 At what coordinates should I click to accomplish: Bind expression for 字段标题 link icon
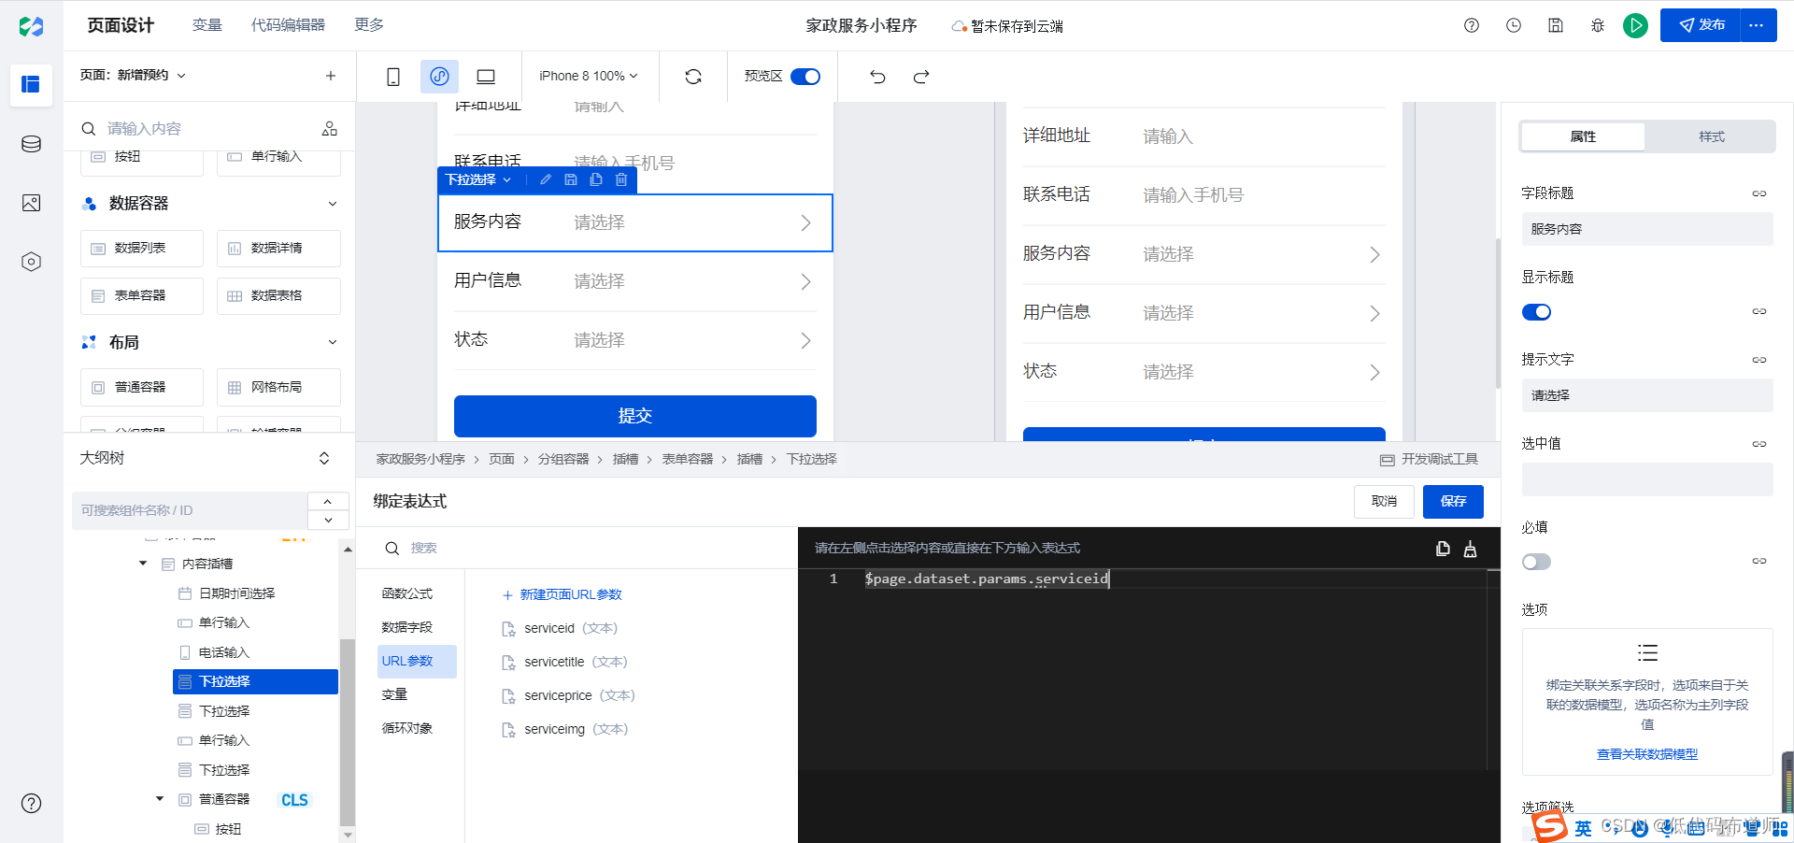tap(1759, 193)
